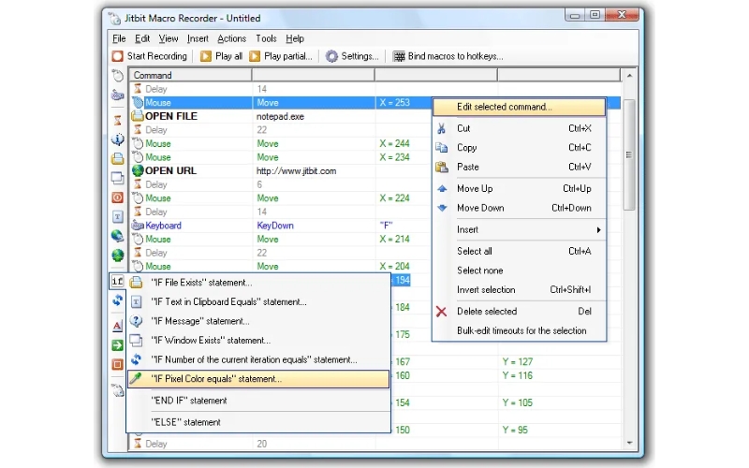749x468 pixels.
Task: Expand the Insert submenu in context menu
Action: coord(520,229)
